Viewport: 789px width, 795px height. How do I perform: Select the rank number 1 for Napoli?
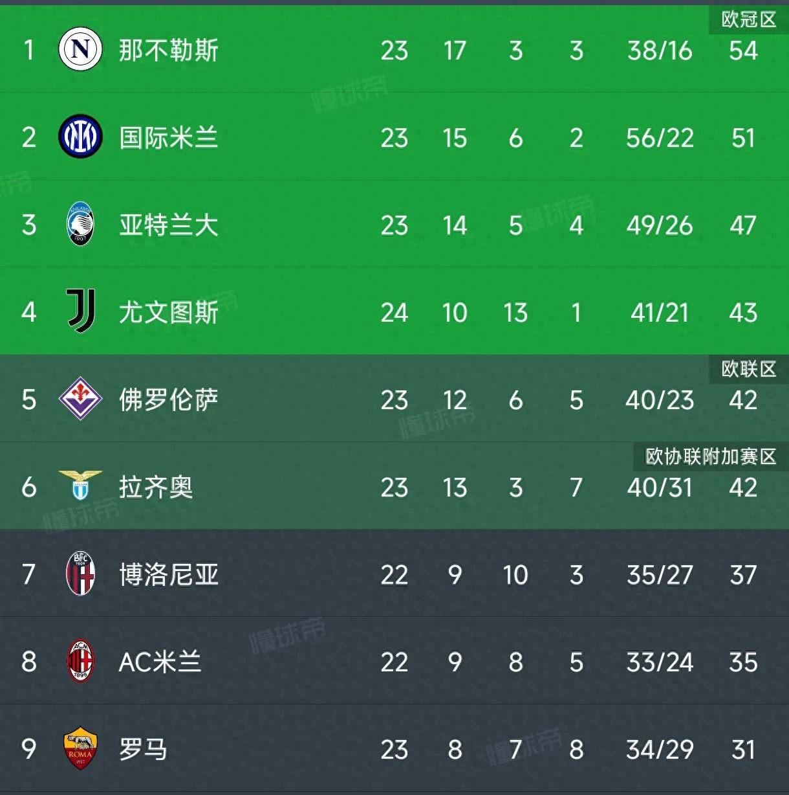[27, 50]
